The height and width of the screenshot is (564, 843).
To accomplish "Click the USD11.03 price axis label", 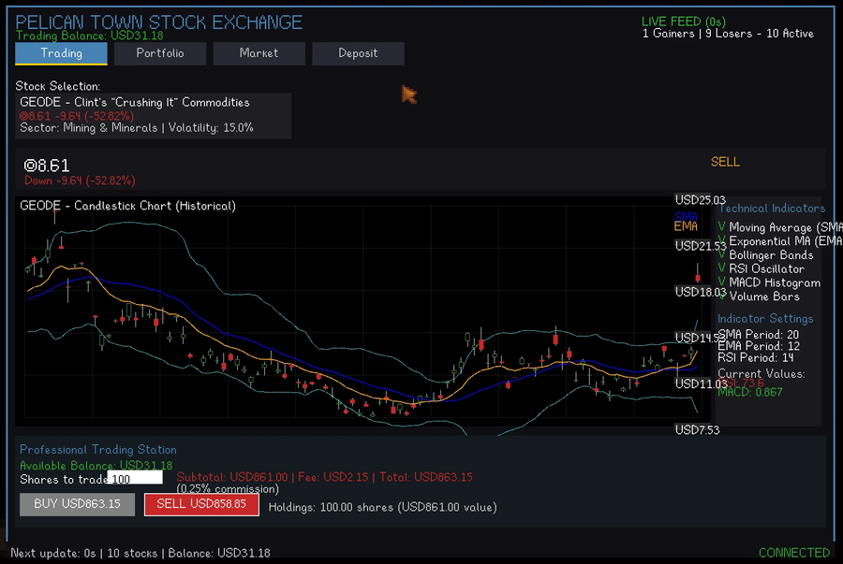I will (700, 383).
